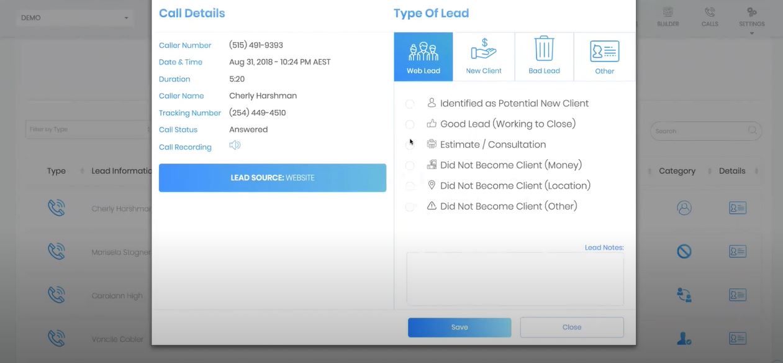Click the search magnifier icon
This screenshot has width=783, height=363.
click(753, 131)
